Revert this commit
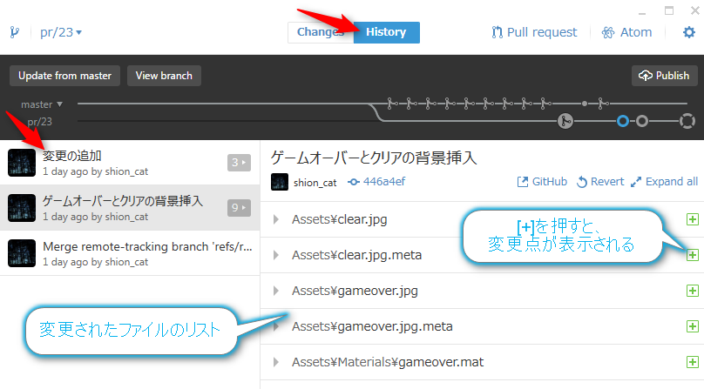The image size is (704, 389). tap(600, 182)
